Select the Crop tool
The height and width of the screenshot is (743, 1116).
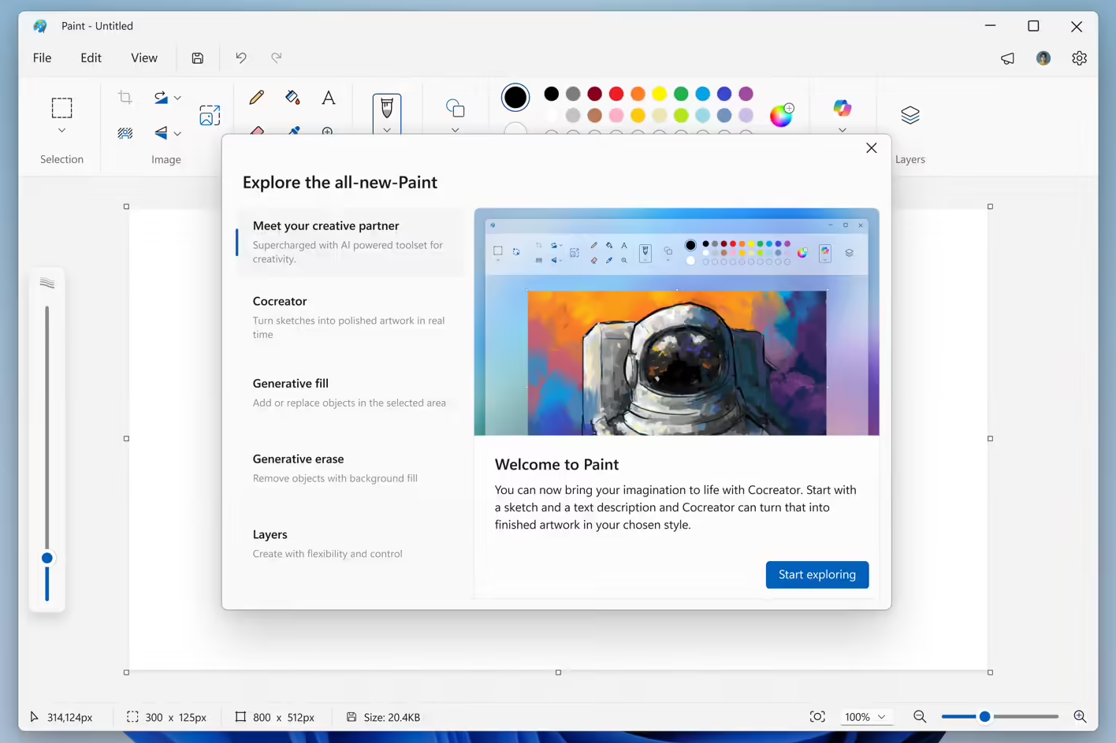(125, 98)
